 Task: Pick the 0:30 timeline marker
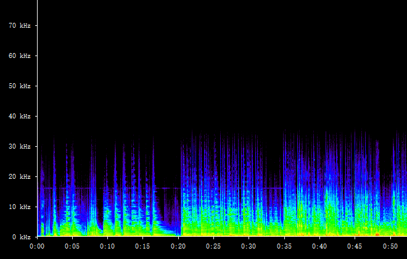click(249, 246)
